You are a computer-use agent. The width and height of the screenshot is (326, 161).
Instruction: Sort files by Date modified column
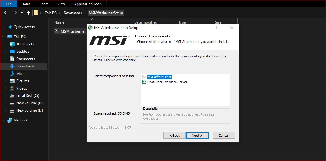click(146, 22)
